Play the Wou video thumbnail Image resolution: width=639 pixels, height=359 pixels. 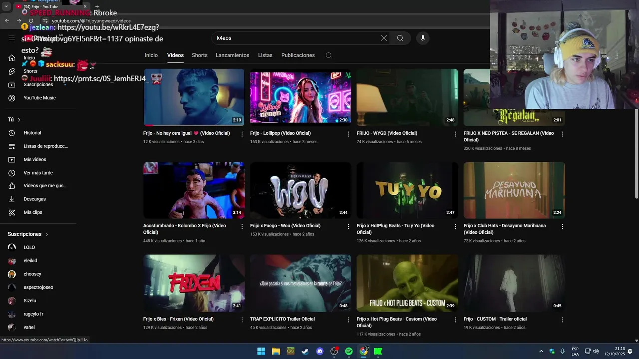point(301,190)
